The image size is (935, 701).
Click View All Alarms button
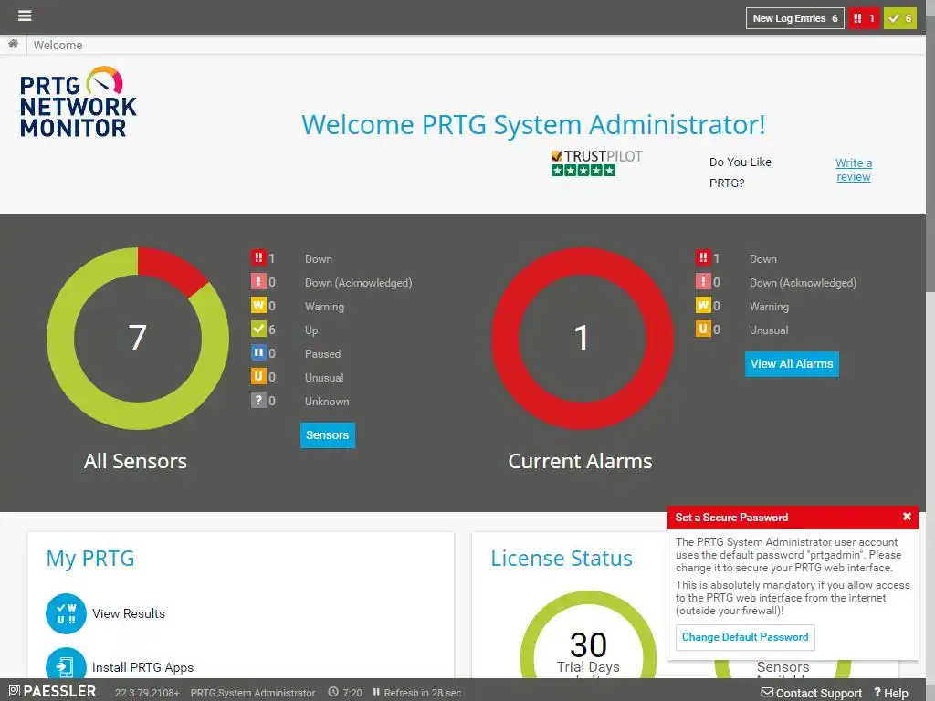point(792,363)
